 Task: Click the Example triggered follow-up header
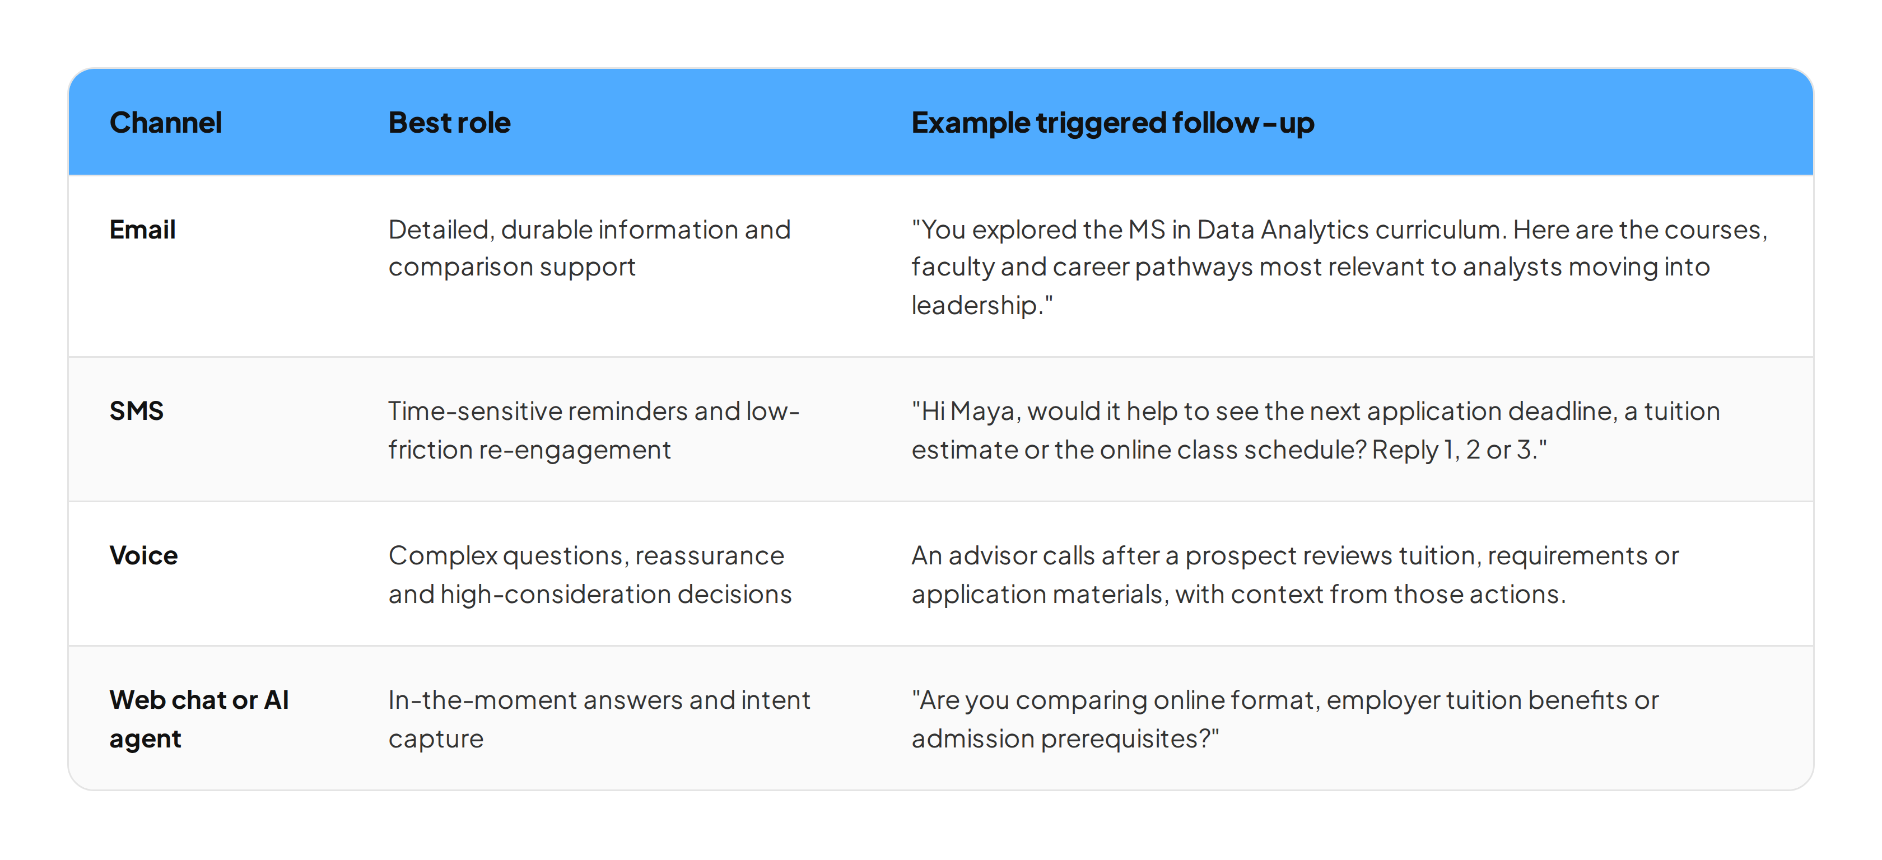pyautogui.click(x=1113, y=123)
